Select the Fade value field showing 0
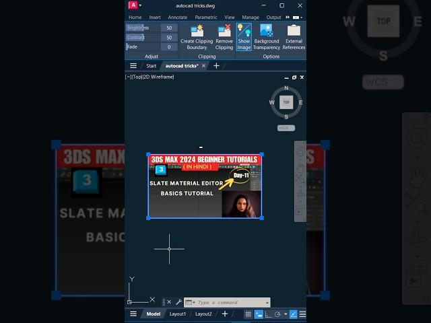 click(x=169, y=46)
